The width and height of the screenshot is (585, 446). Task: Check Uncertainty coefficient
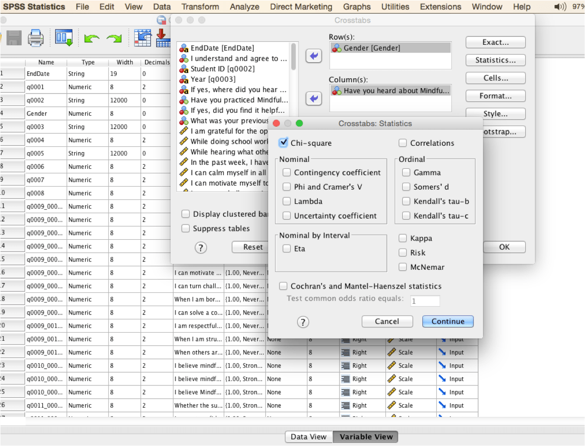[x=286, y=216]
